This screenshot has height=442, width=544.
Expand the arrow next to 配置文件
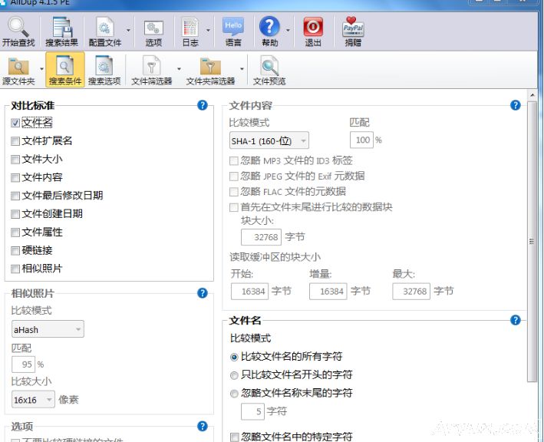pyautogui.click(x=128, y=31)
